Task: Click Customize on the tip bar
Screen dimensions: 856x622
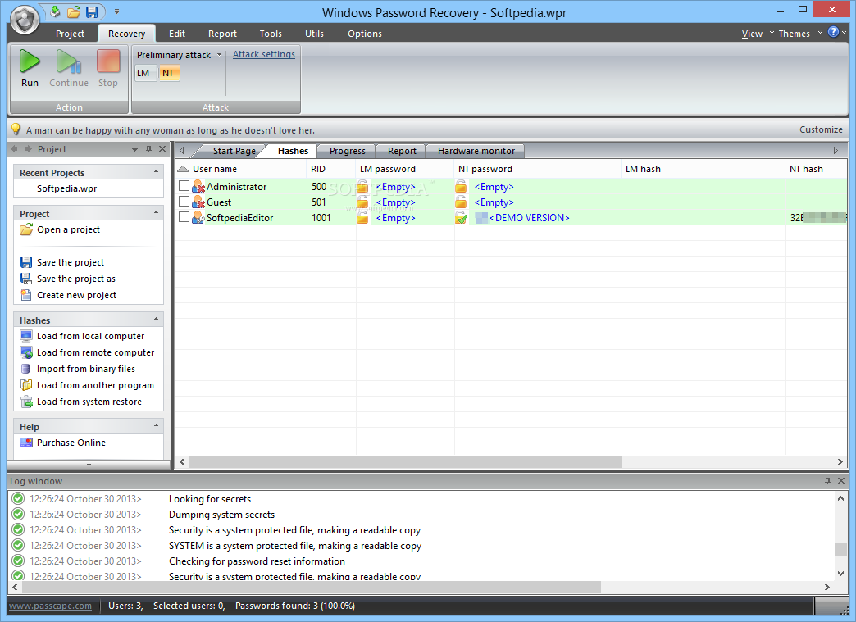Action: (821, 129)
